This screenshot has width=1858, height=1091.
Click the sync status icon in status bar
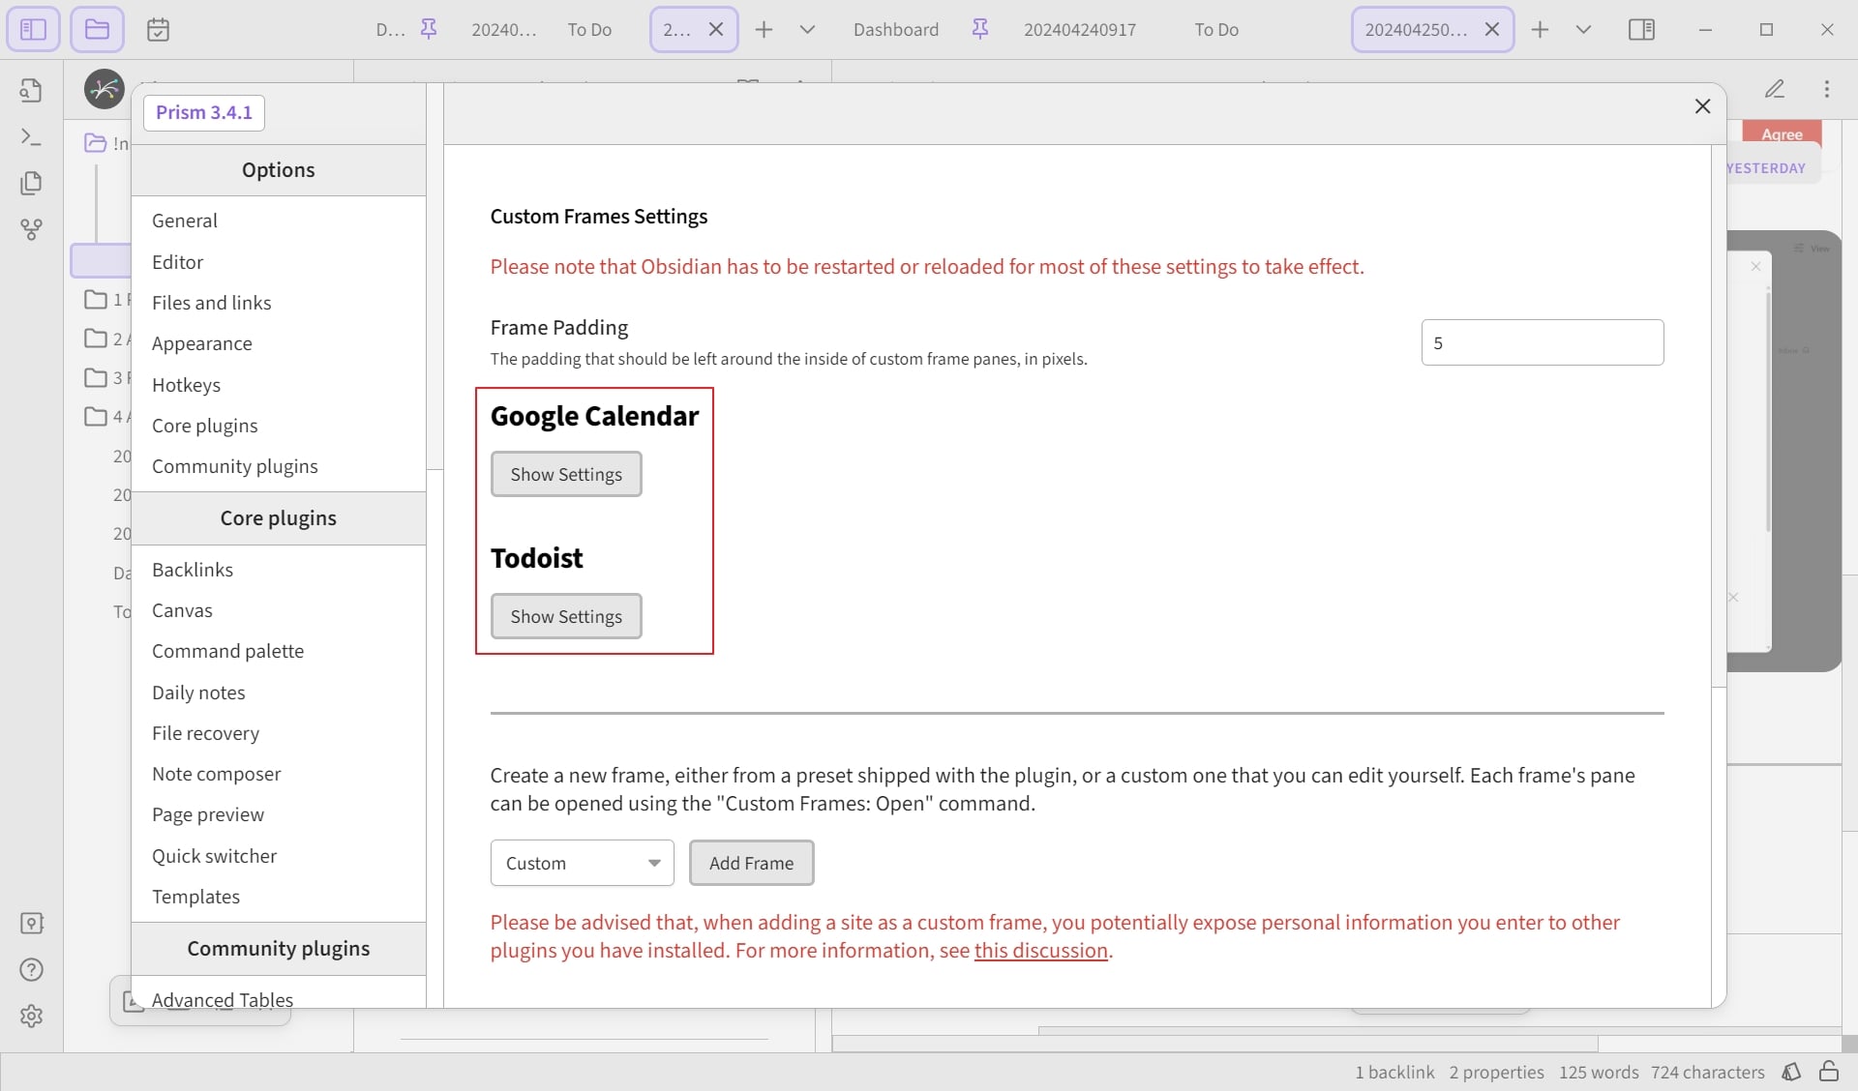[1792, 1072]
